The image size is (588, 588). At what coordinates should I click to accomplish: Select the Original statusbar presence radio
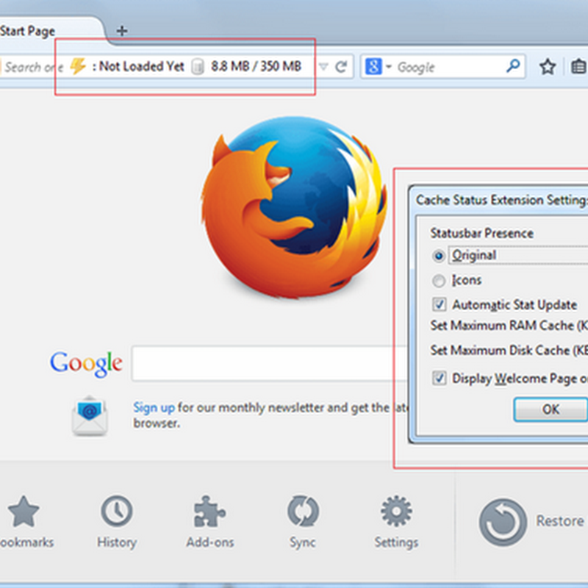(438, 256)
